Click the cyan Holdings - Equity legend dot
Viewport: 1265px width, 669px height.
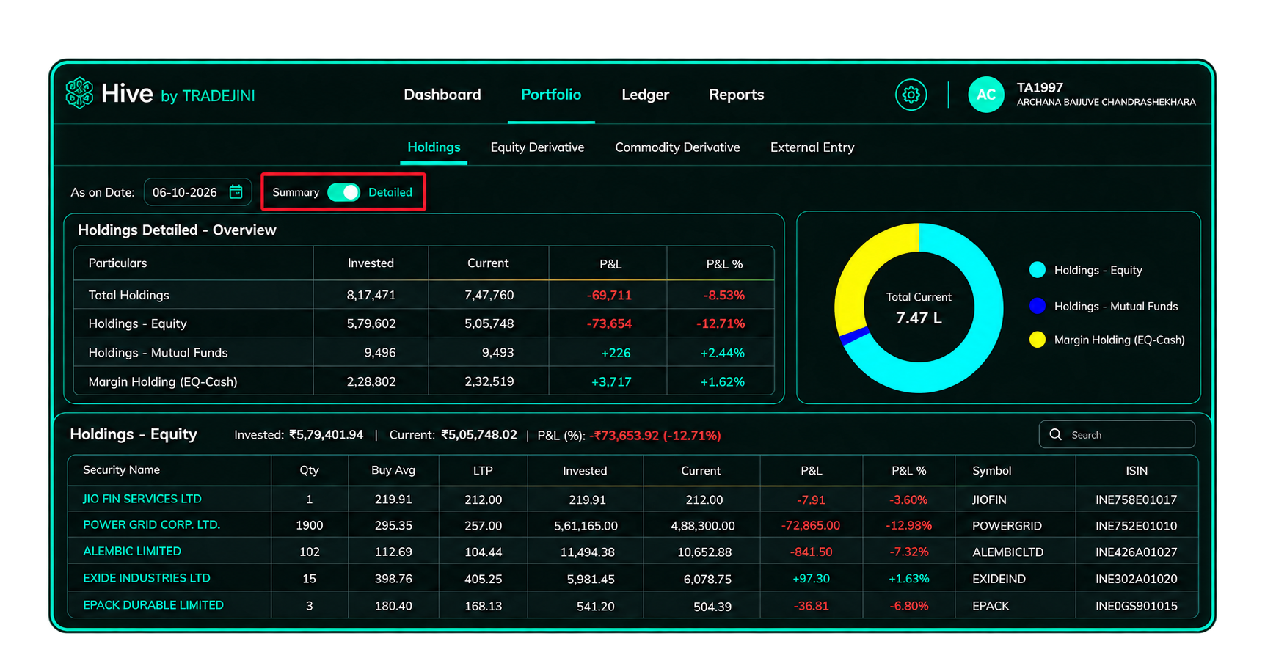click(x=1038, y=270)
